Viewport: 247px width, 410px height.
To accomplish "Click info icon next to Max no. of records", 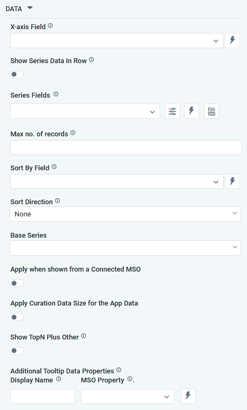I will [73, 133].
